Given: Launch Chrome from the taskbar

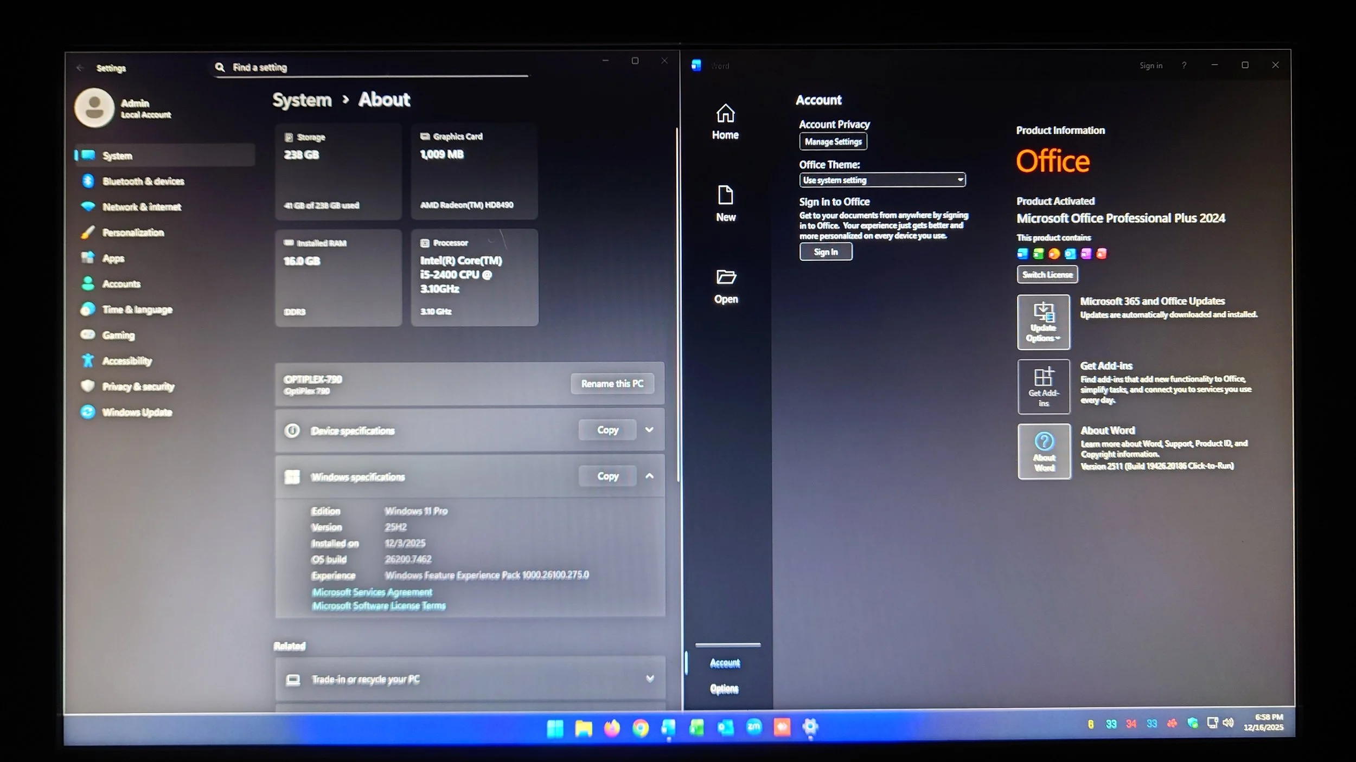Looking at the screenshot, I should 641,727.
